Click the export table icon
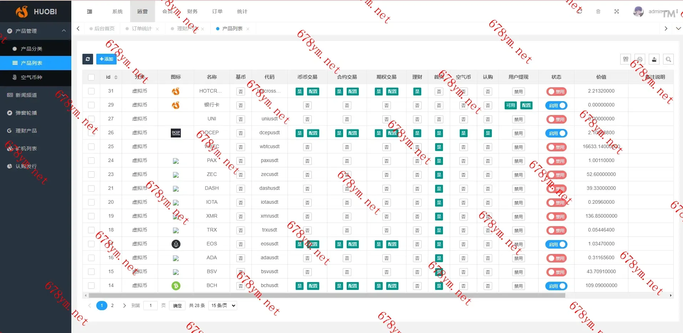683x333 pixels. pos(654,59)
